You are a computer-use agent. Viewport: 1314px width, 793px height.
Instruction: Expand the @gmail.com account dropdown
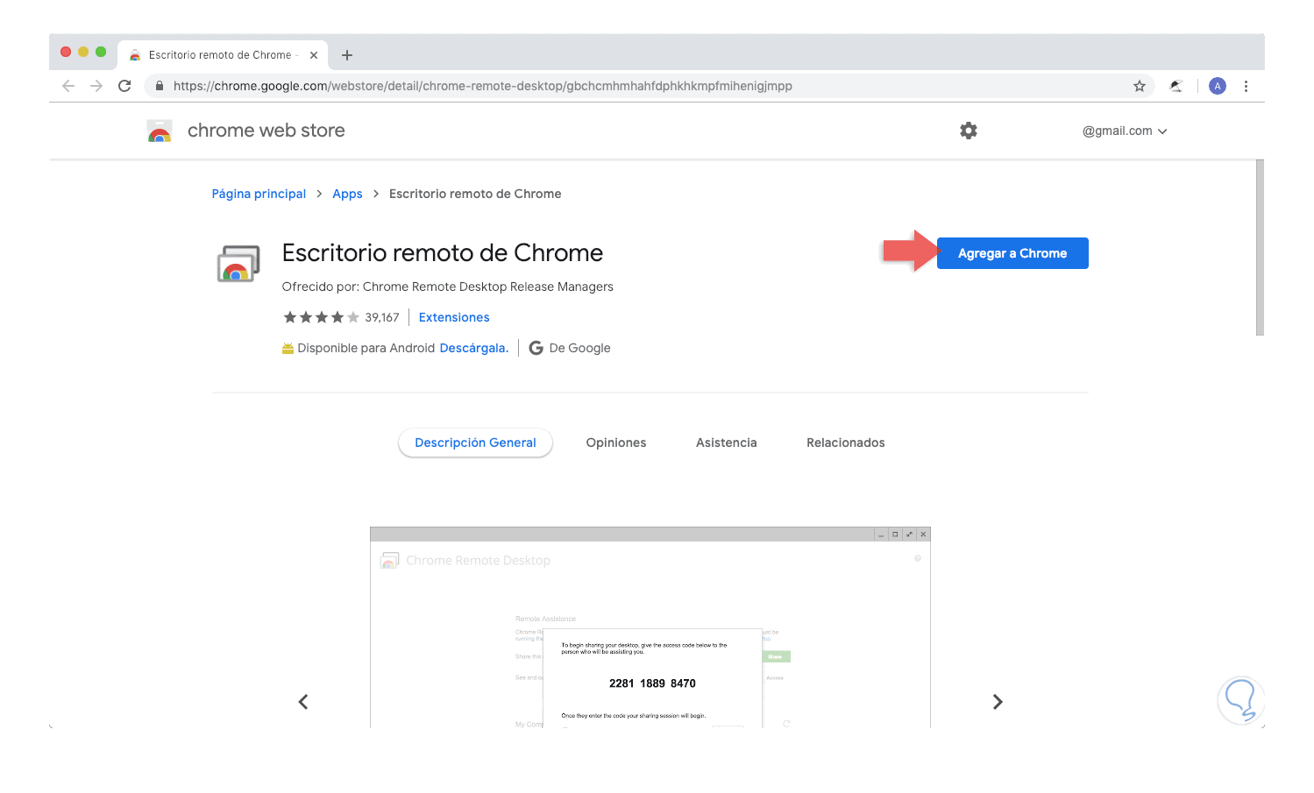coord(1125,131)
